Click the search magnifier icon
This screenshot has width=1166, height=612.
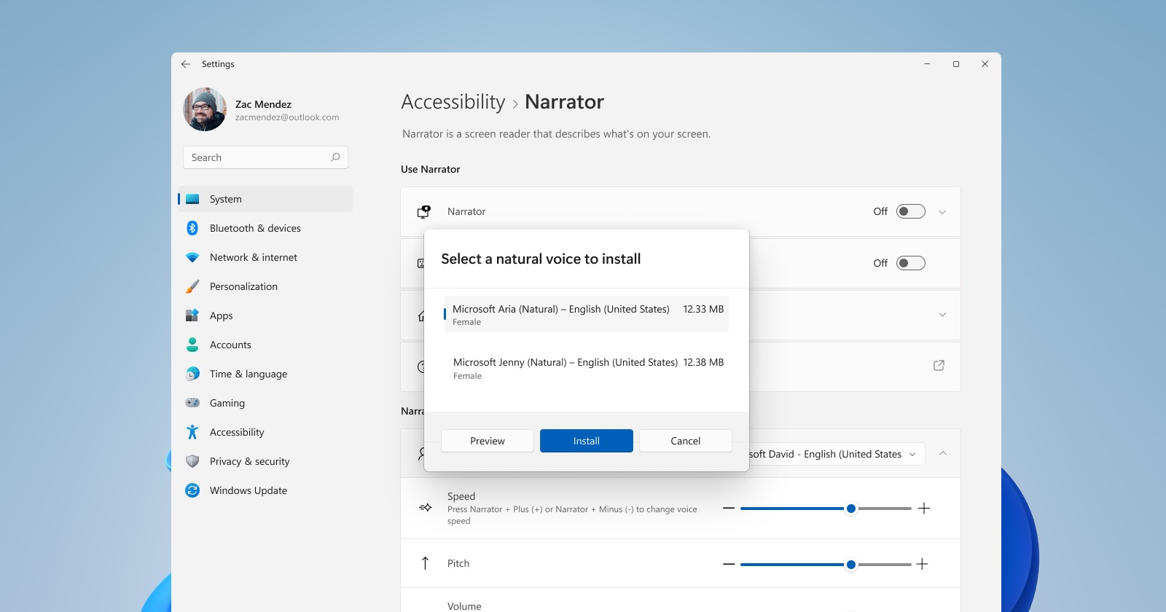click(335, 157)
